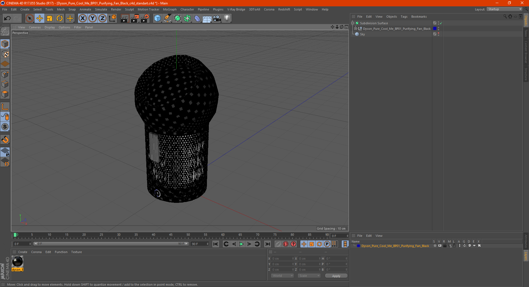Toggle the layer's View visibility icon

[440, 246]
